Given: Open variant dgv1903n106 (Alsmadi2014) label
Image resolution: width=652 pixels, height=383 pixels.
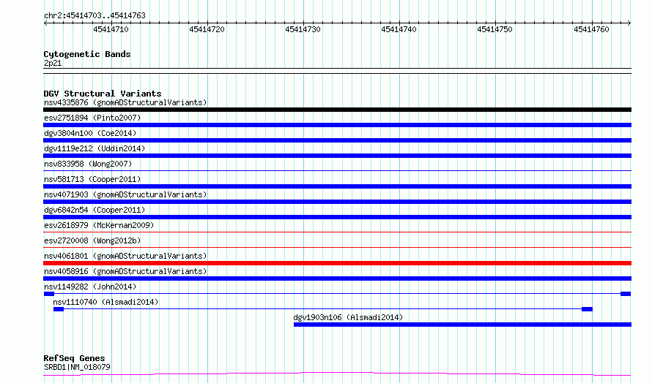Looking at the screenshot, I should point(348,317).
